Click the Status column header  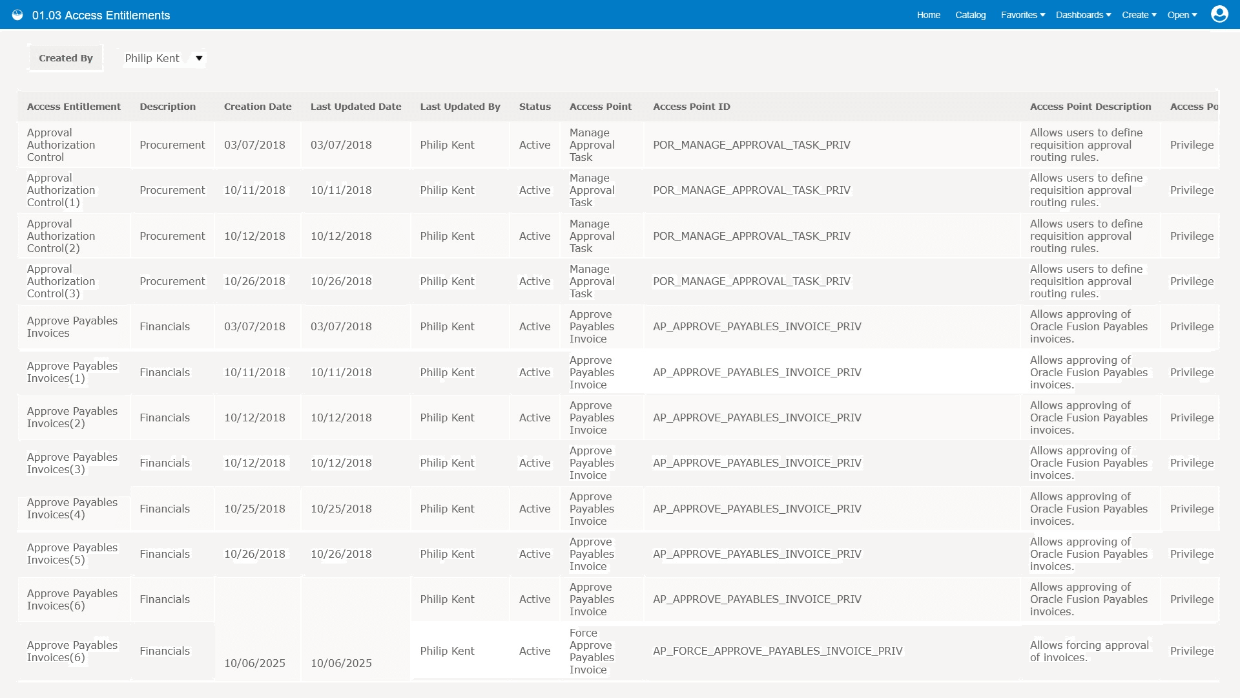click(535, 107)
